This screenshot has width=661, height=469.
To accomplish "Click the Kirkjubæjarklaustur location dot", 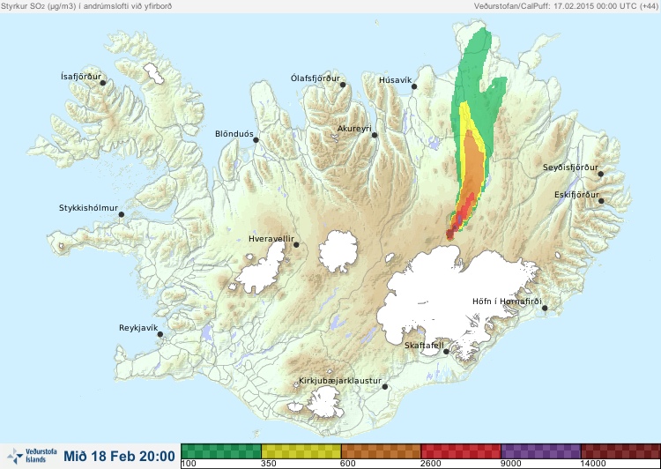I will 385,387.
